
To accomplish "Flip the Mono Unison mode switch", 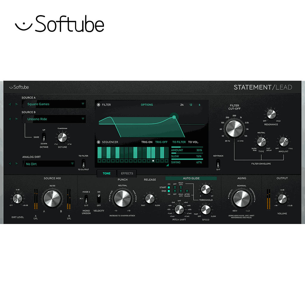I will click(x=86, y=199).
